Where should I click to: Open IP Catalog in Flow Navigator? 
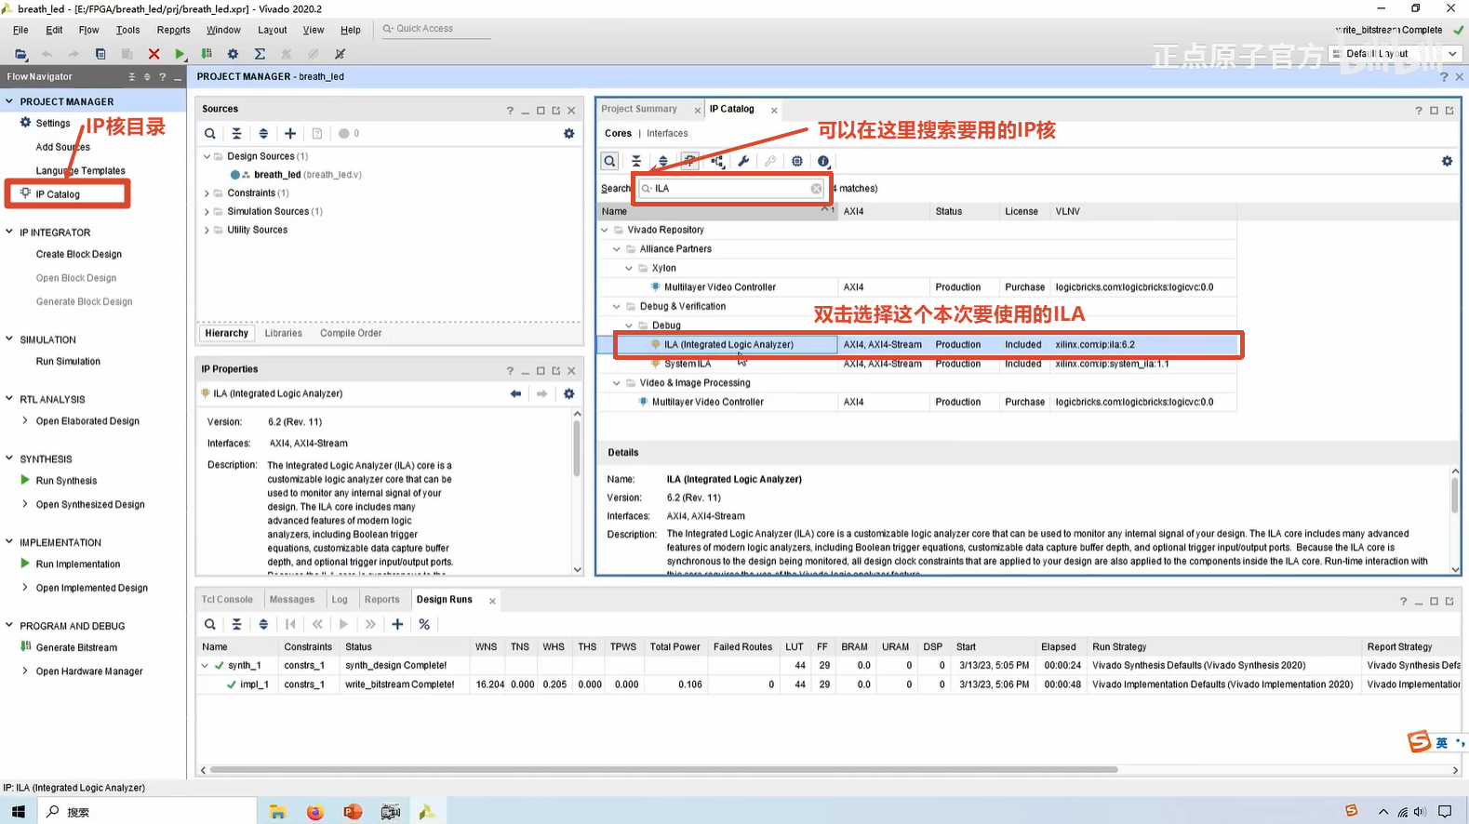pos(58,194)
